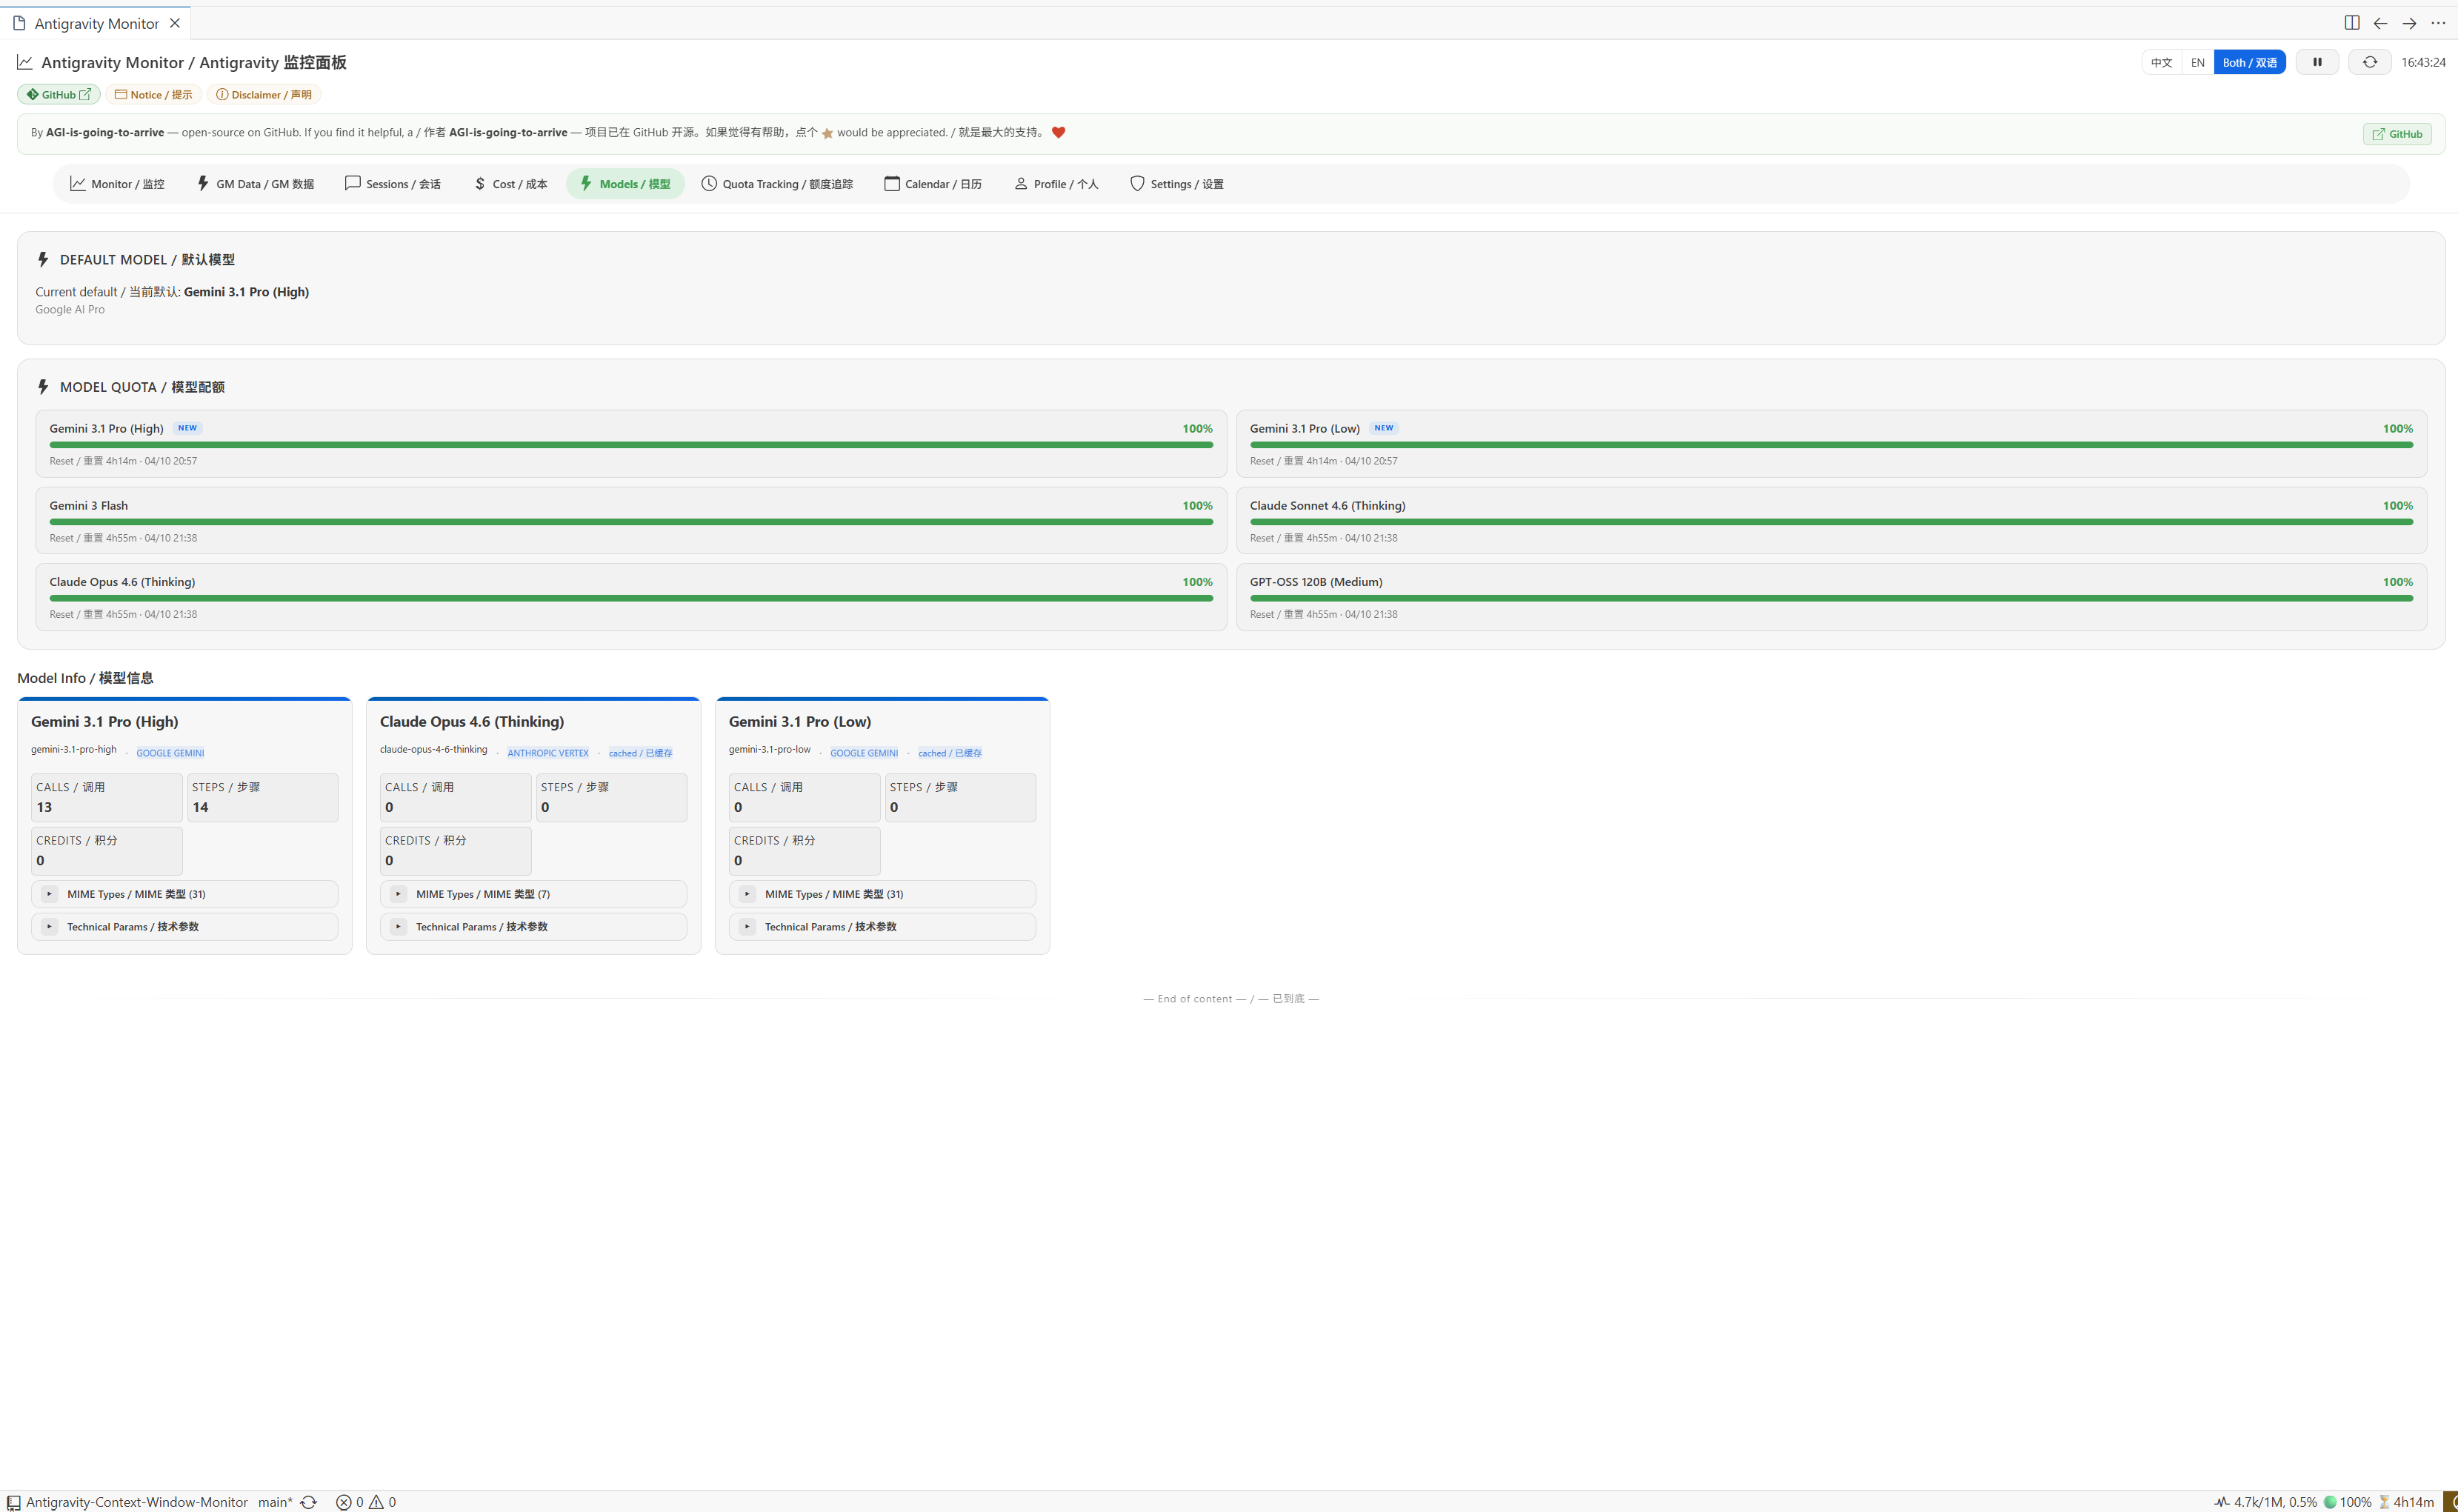The height and width of the screenshot is (1512, 2458).
Task: Click the 16:43:24 clock text
Action: point(2423,62)
